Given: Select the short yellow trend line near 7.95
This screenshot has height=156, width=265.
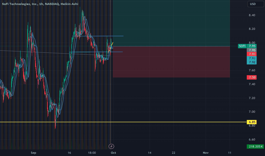Looking at the screenshot, I should [x=111, y=48].
